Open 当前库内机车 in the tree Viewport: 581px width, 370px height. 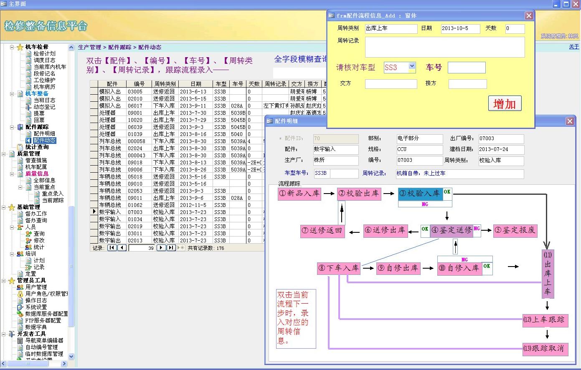[x=50, y=67]
